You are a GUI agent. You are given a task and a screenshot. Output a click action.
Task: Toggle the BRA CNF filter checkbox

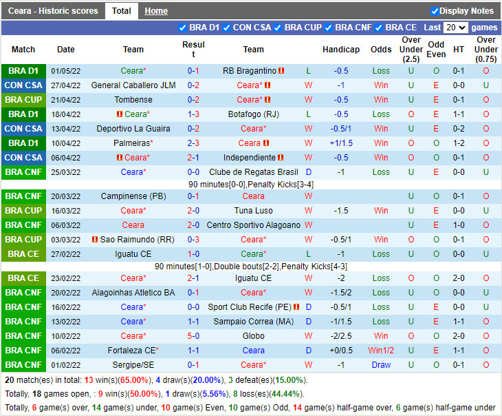[x=329, y=28]
